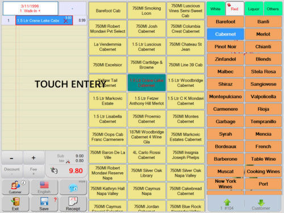Select the Sangiovese category
This screenshot has width=284, height=213.
[263, 84]
